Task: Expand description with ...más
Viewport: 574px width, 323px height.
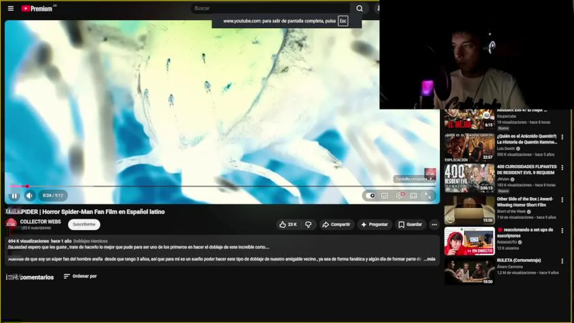Action: click(430, 259)
